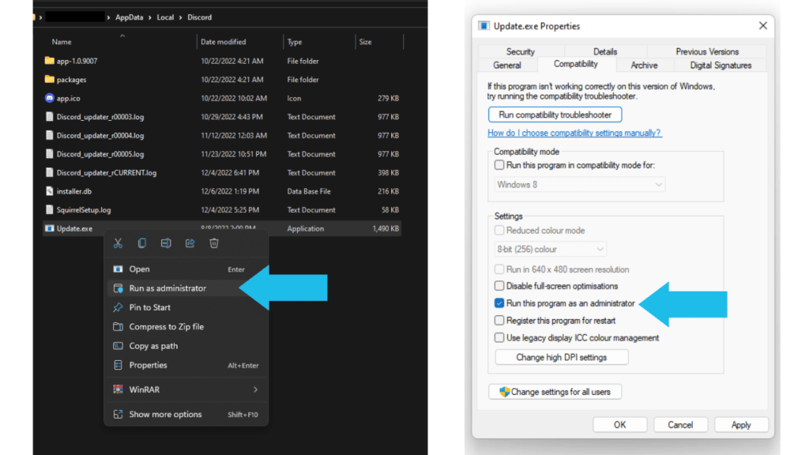Enable Use legacy display ICC colour management

(x=499, y=338)
